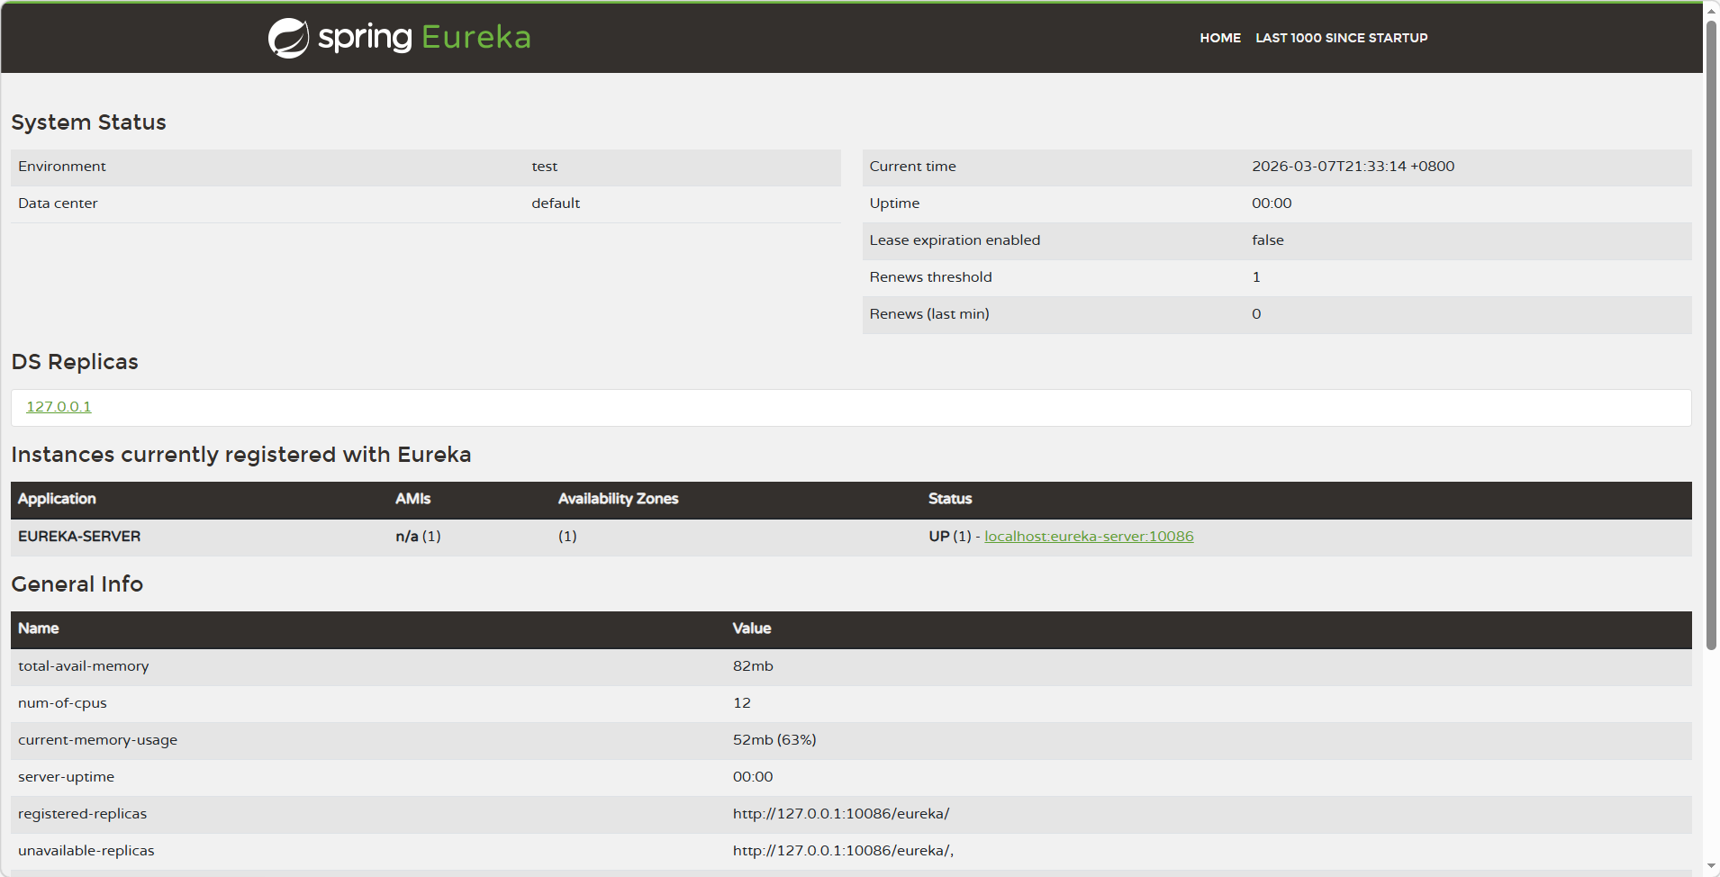Screen dimensions: 1720x877
Task: Click the System Status heading
Action: coord(88,122)
